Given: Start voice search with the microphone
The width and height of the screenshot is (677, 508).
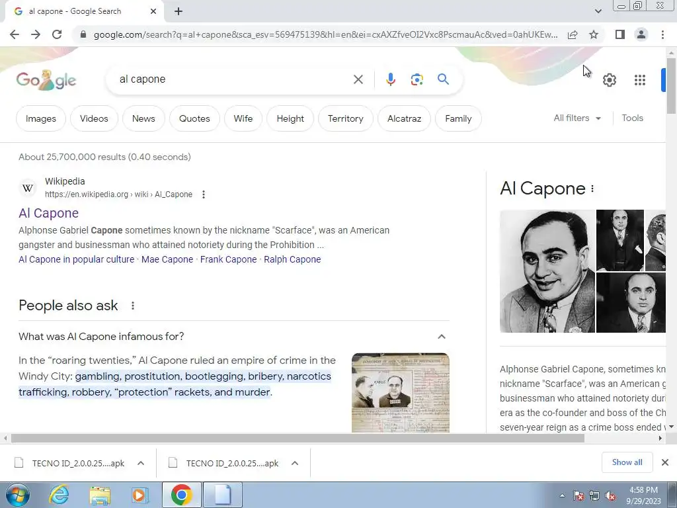Looking at the screenshot, I should (x=390, y=79).
